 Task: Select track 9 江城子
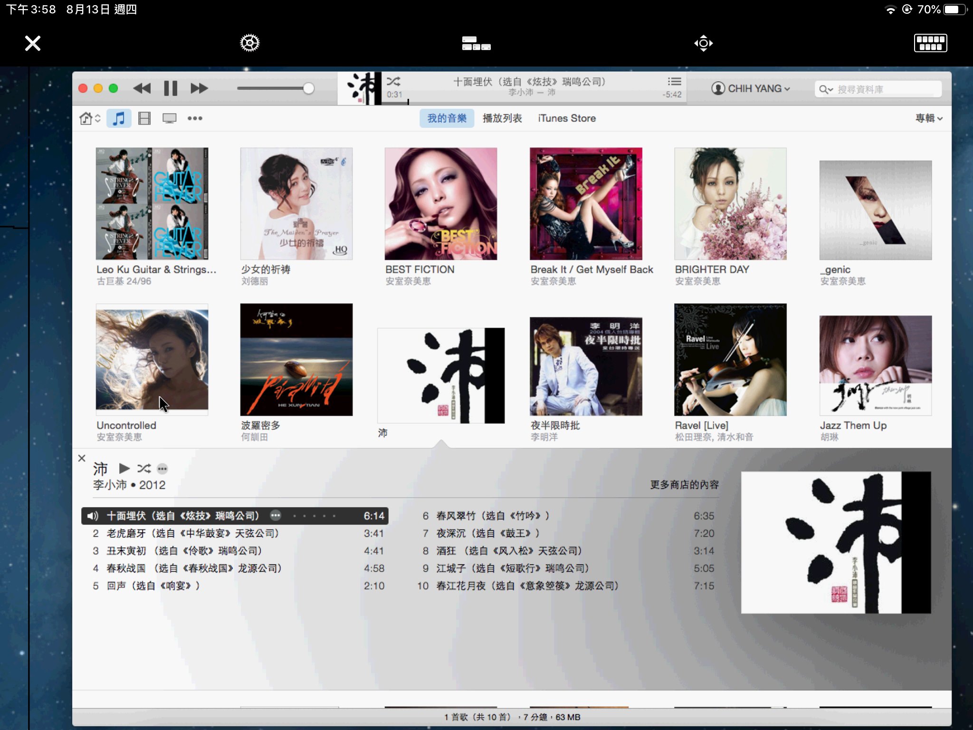tap(565, 568)
